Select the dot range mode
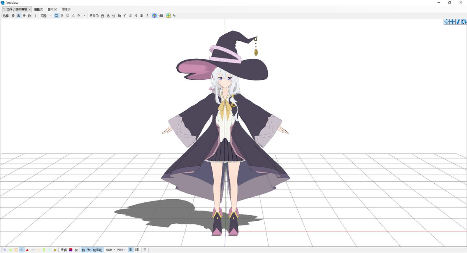The image size is (467, 253). pos(51,16)
